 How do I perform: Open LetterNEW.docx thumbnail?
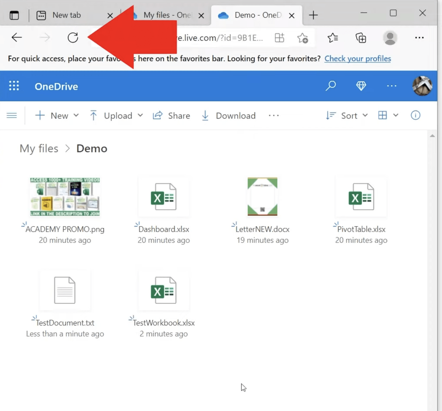(262, 197)
